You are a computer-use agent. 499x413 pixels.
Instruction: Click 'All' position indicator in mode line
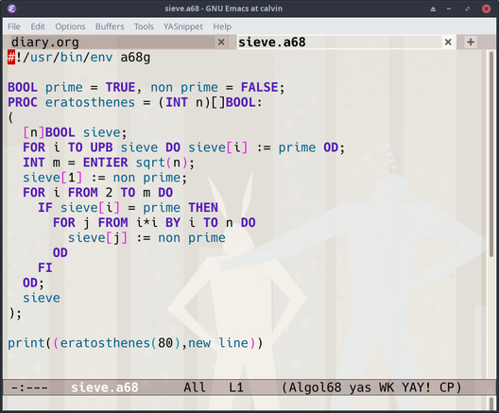pos(195,387)
